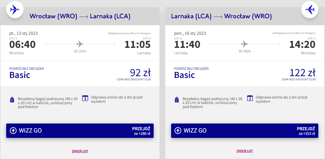Select the Larnaka (LCA) → Wrocław (WRO) header

coord(221,16)
